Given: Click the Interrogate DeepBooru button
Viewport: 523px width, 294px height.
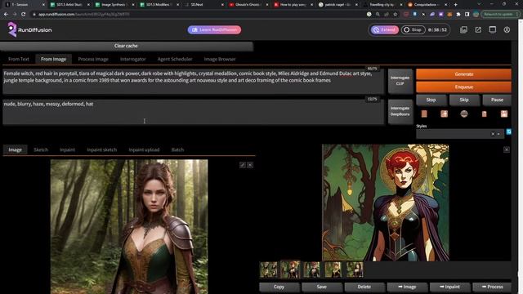Looking at the screenshot, I should [400, 111].
